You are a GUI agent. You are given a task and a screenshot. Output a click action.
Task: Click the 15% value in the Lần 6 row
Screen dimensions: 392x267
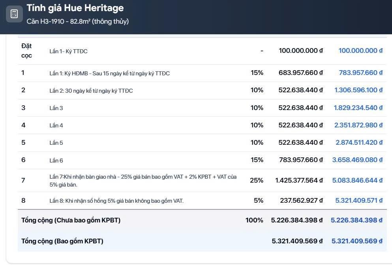tap(257, 160)
